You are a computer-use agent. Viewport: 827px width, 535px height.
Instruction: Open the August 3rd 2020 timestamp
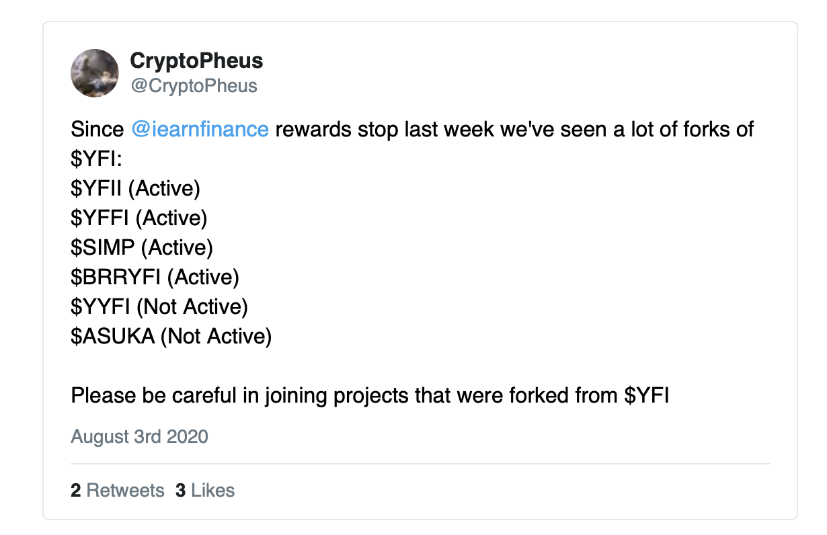click(140, 437)
